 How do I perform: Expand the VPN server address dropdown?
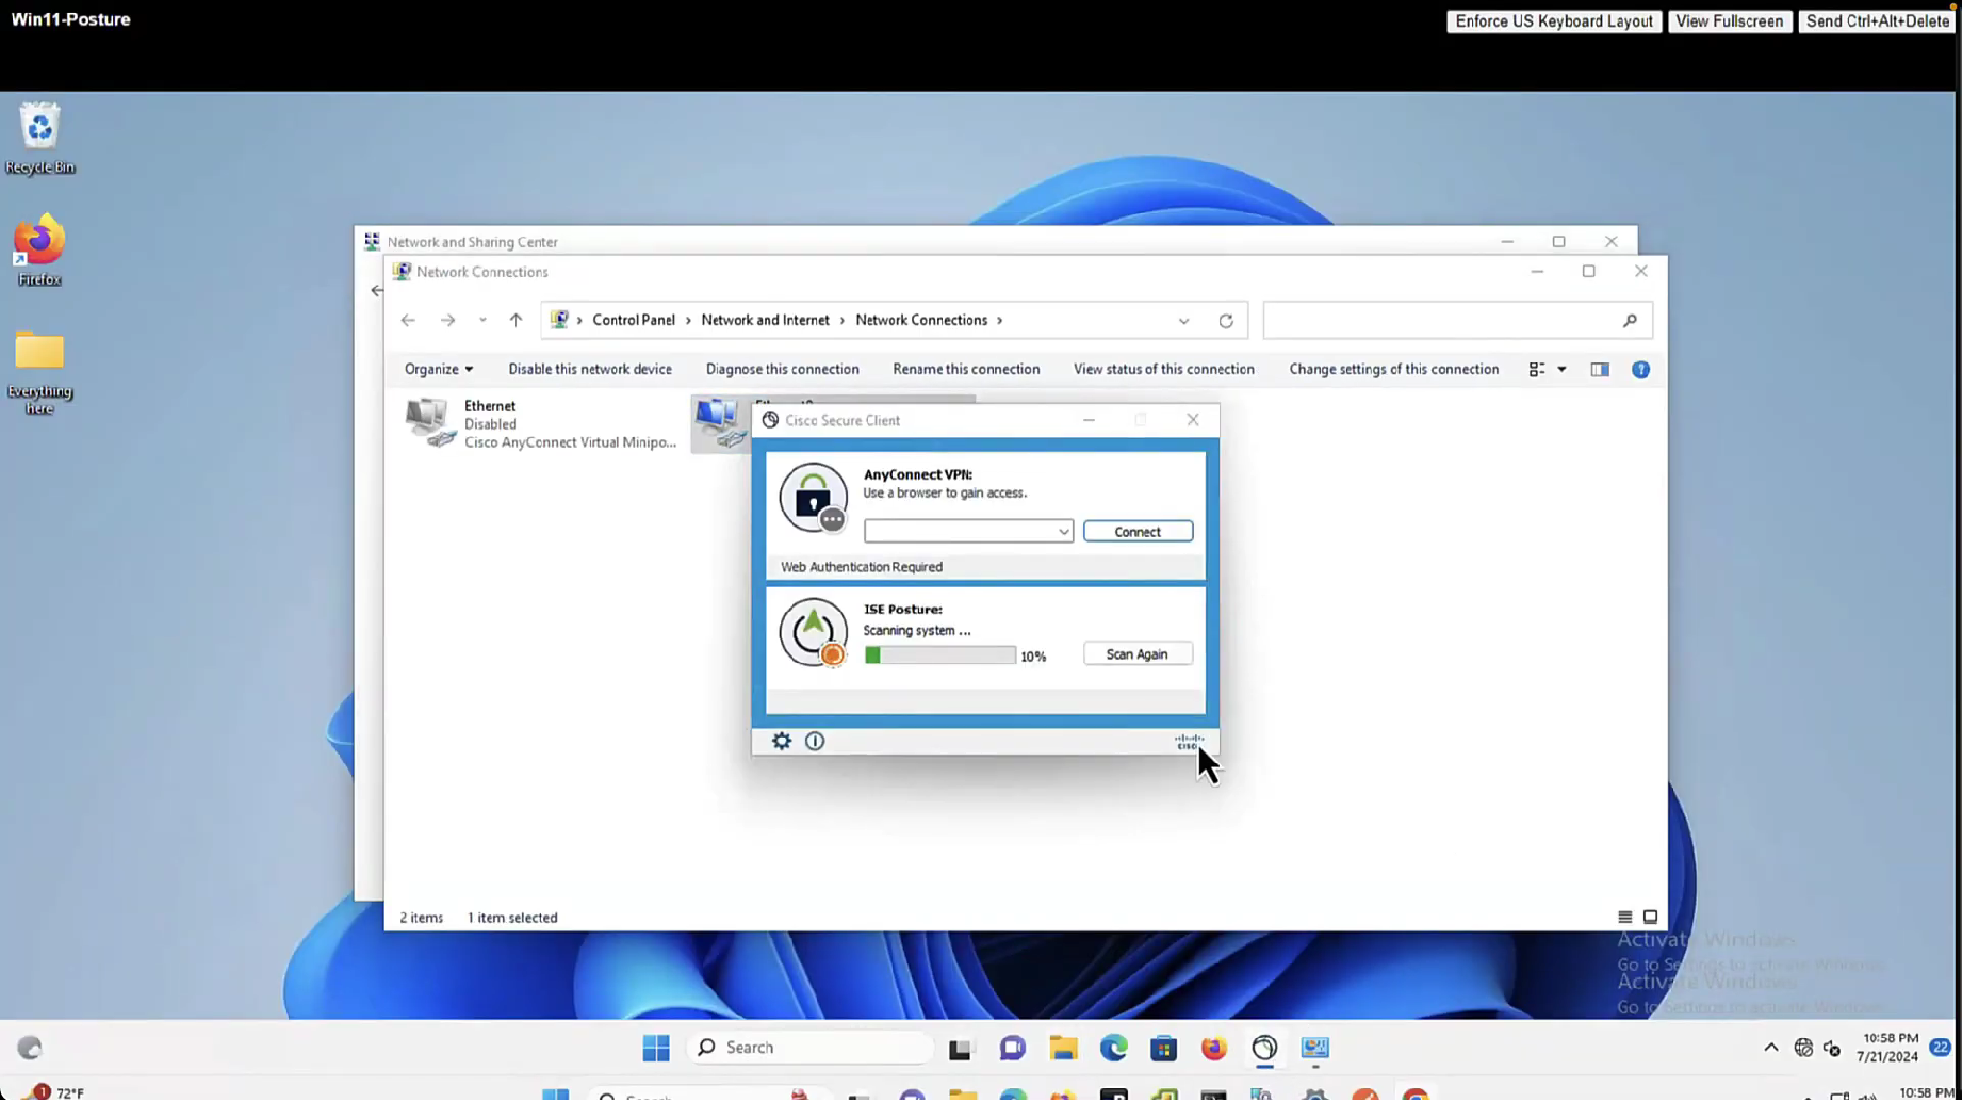pyautogui.click(x=1063, y=532)
